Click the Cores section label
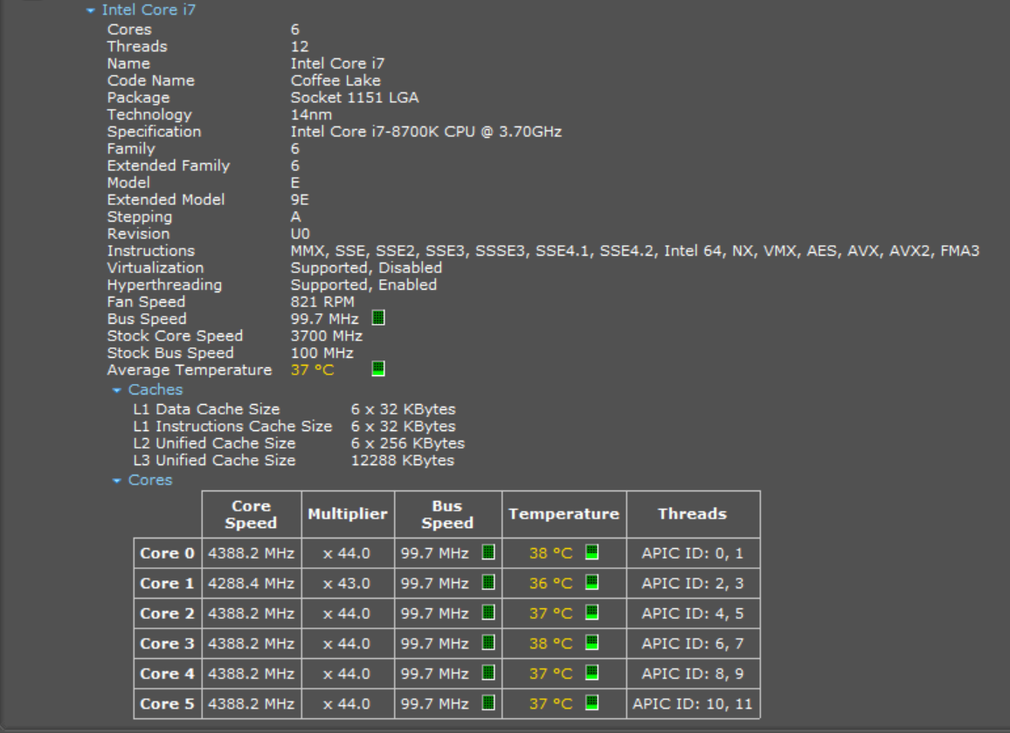This screenshot has height=733, width=1010. coord(150,480)
